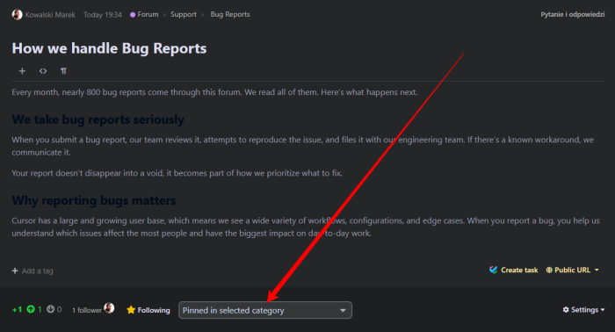
Task: Click the +1 vote score
Action: click(17, 310)
